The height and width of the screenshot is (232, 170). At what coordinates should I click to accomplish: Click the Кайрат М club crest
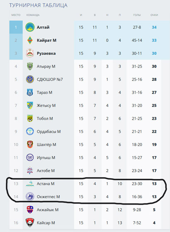point(30,40)
